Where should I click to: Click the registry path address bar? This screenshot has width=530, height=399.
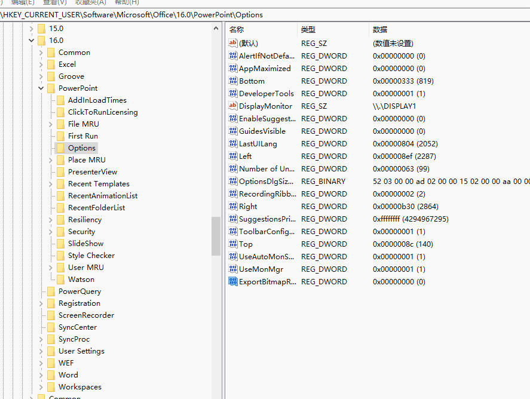point(265,15)
